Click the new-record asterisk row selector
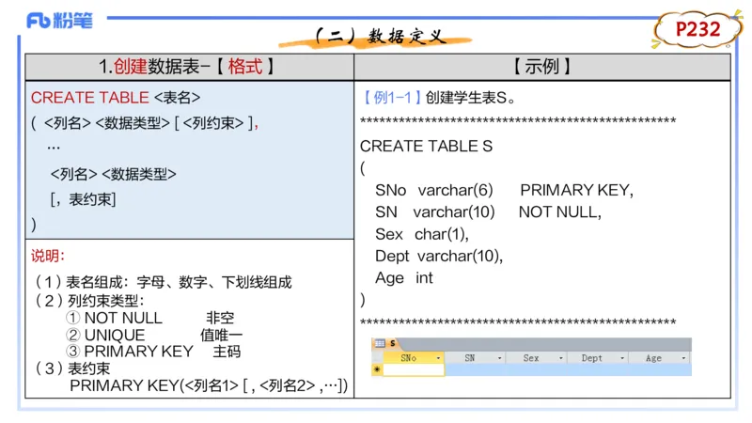 click(378, 369)
